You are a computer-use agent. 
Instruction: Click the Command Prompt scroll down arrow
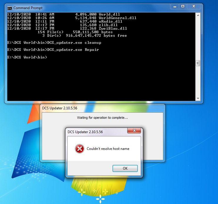[x=198, y=98]
